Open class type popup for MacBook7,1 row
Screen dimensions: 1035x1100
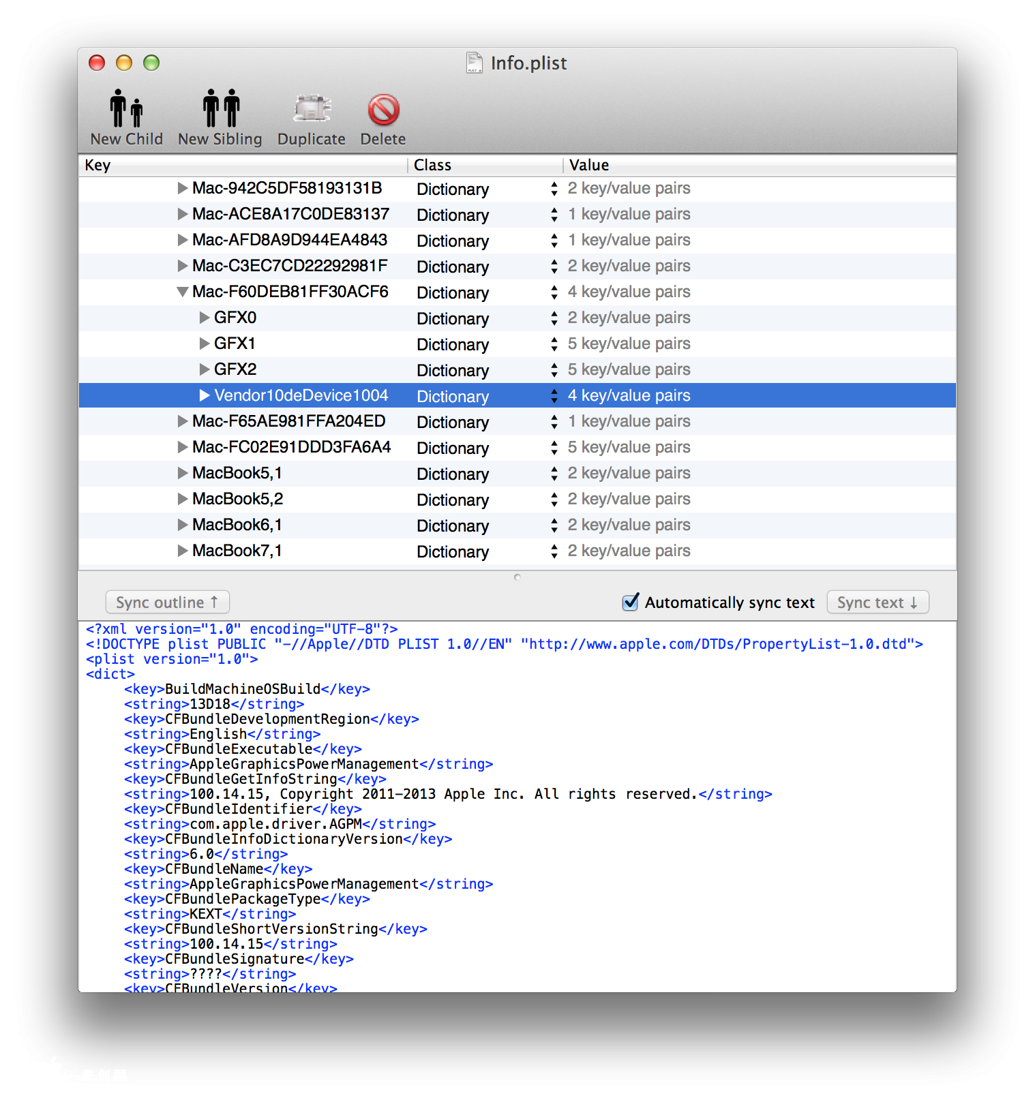pos(554,551)
